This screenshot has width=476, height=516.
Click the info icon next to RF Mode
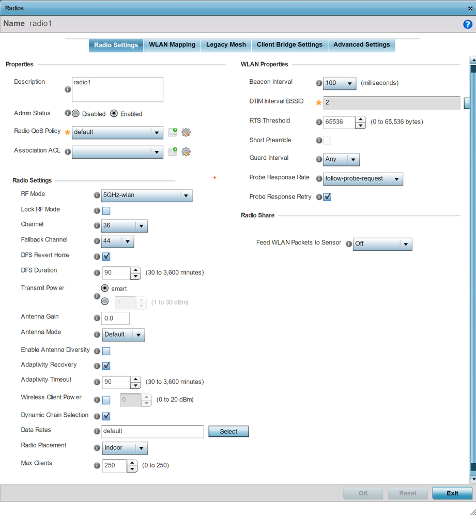click(97, 195)
